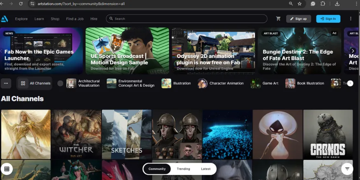Click the Ad badge on Destiny card
Screen dimensions: 360x180
tap(334, 33)
